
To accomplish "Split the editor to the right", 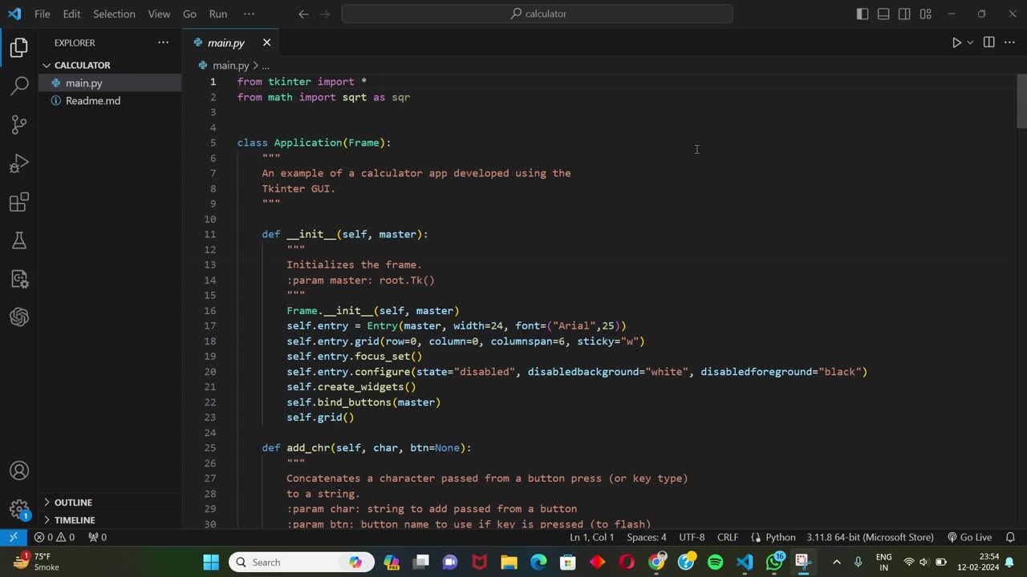I will 988,42.
